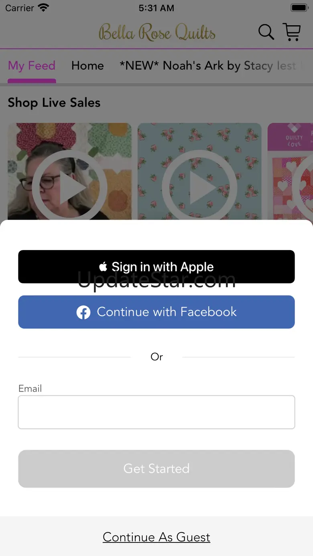Switch to the My Feed tab
This screenshot has width=313, height=556.
[x=32, y=66]
